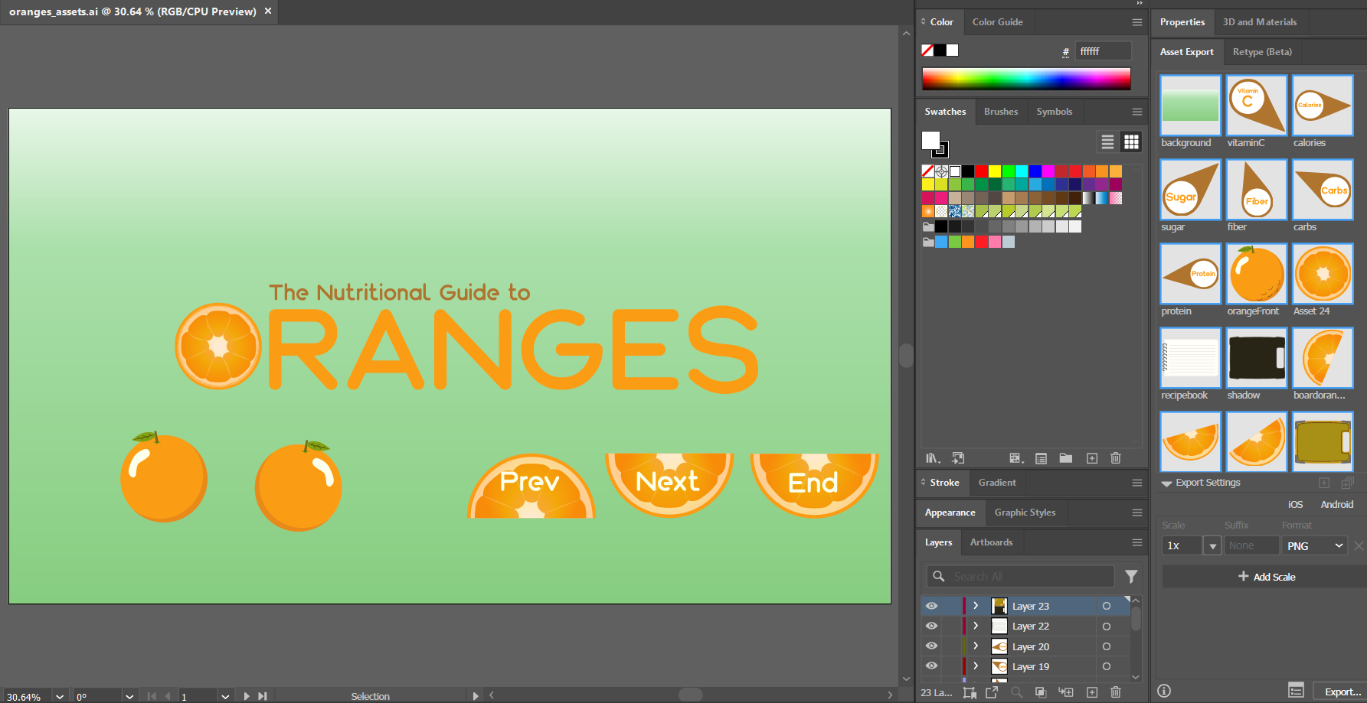Toggle visibility of Layer 20
Image resolution: width=1367 pixels, height=703 pixels.
pyautogui.click(x=931, y=646)
